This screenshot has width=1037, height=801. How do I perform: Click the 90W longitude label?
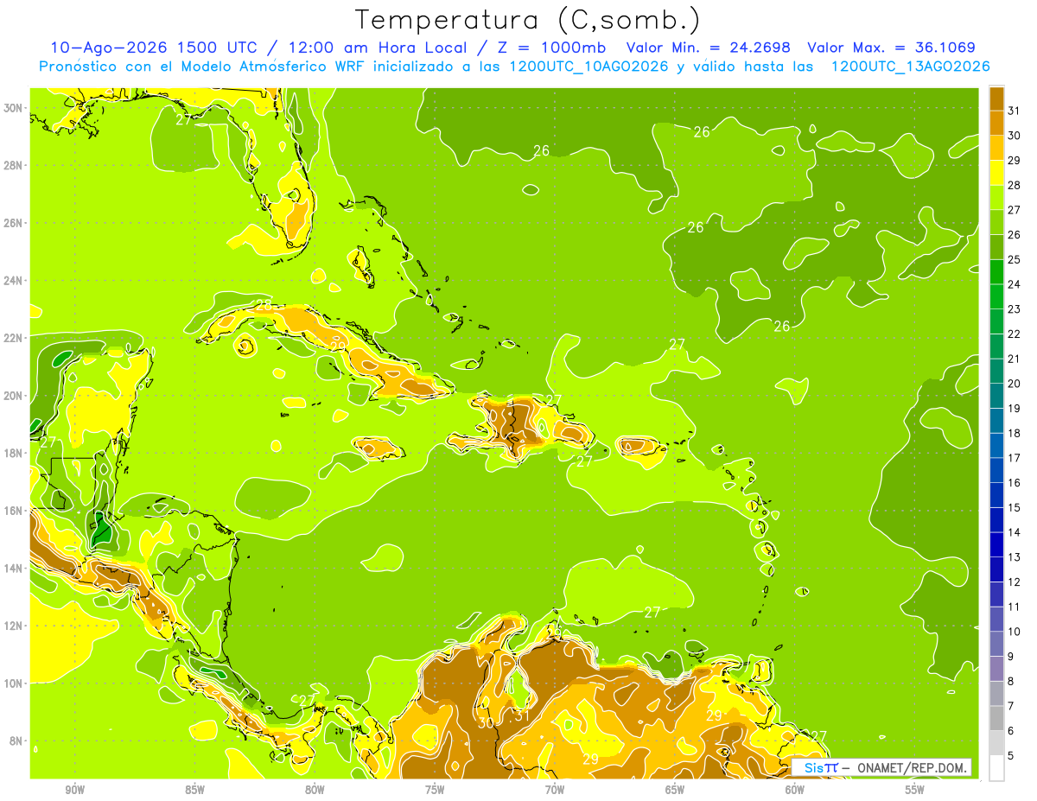tap(75, 790)
